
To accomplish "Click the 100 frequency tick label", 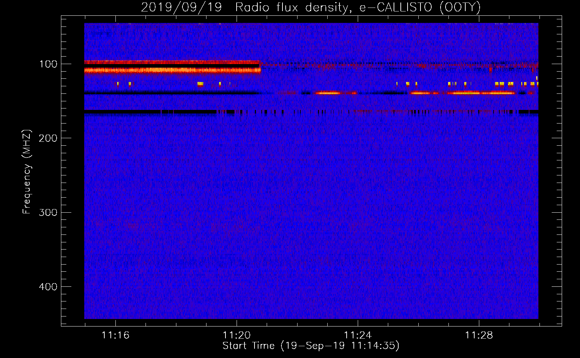I will 48,64.
